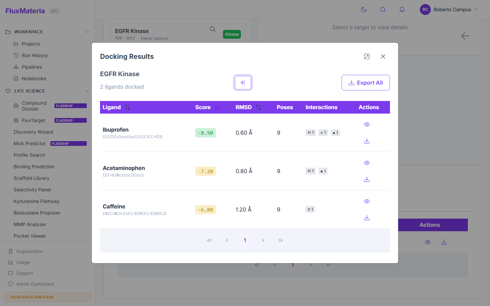Go to previous results page
This screenshot has width=490, height=306.
coord(227,240)
